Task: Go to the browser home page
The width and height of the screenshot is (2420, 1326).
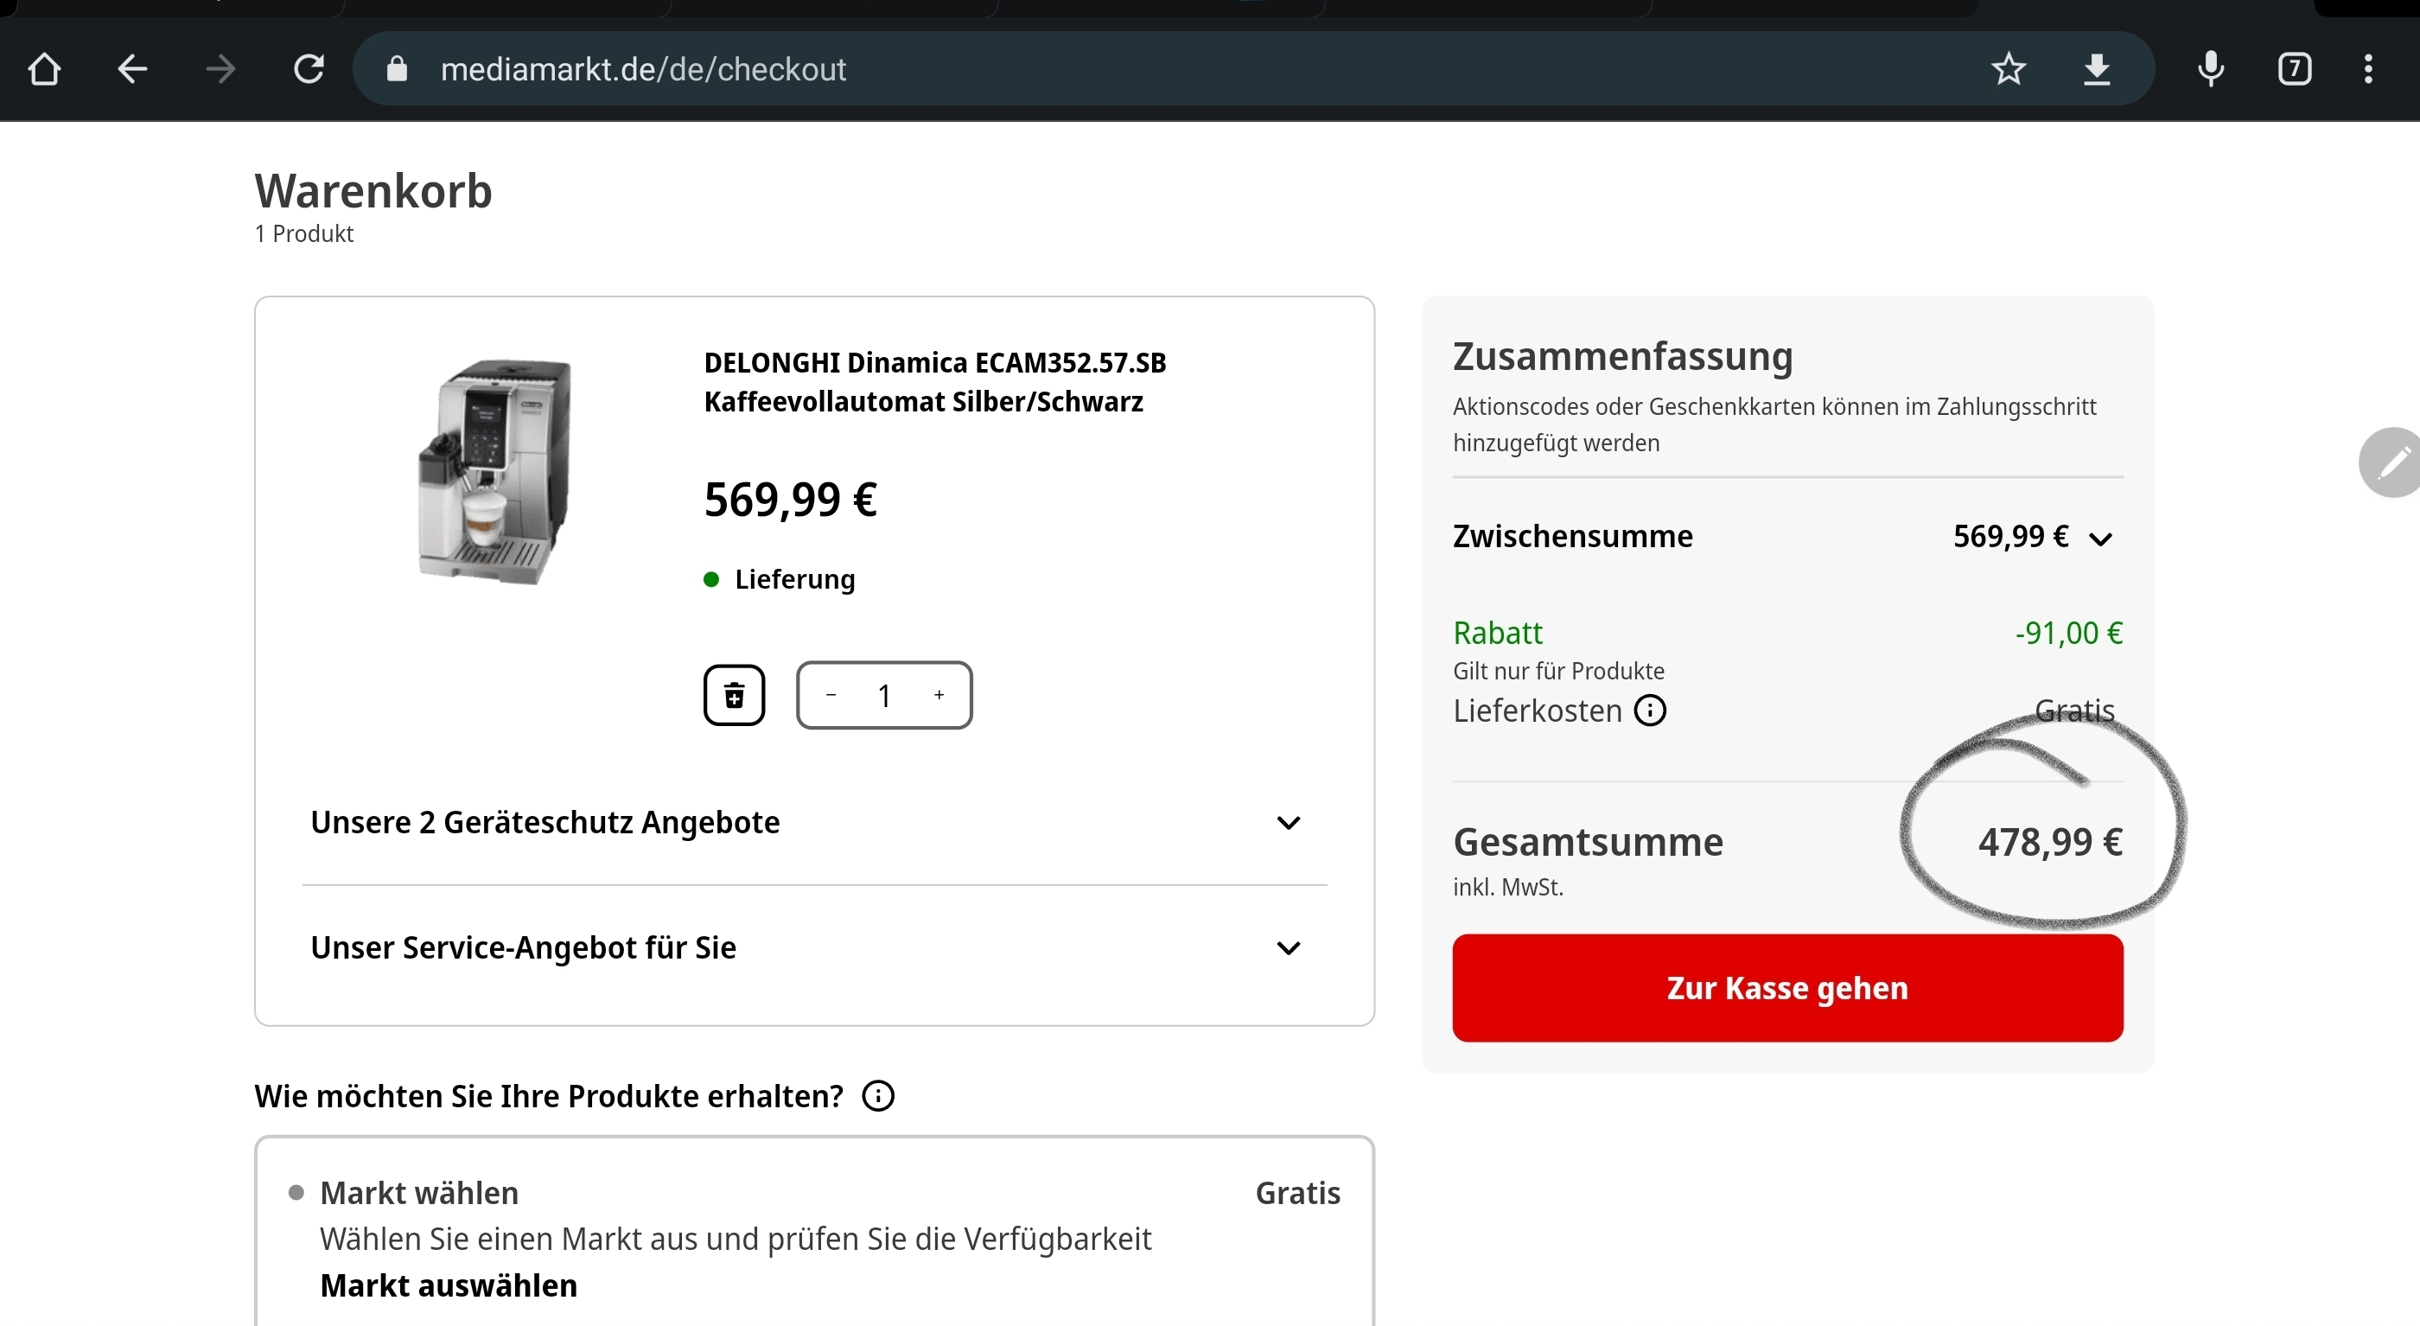Action: [44, 68]
